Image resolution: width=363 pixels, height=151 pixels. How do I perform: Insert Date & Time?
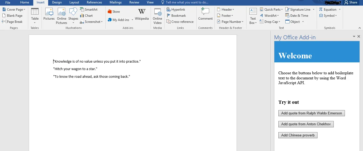coord(297,15)
